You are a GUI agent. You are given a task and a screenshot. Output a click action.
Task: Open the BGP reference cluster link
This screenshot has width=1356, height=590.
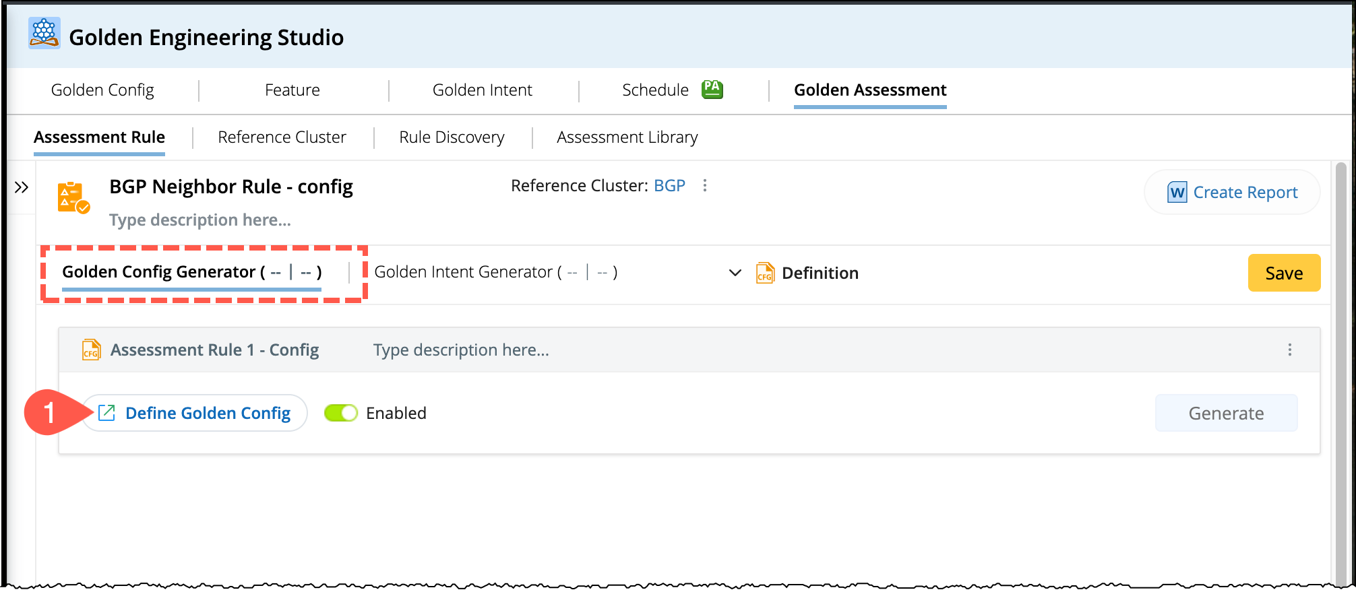(669, 185)
